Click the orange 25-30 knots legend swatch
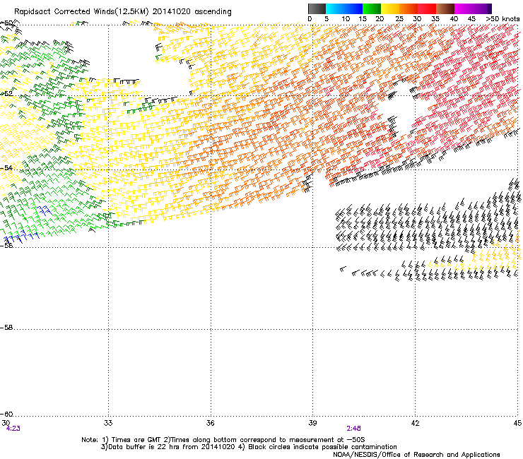The height and width of the screenshot is (459, 523). 409,8
